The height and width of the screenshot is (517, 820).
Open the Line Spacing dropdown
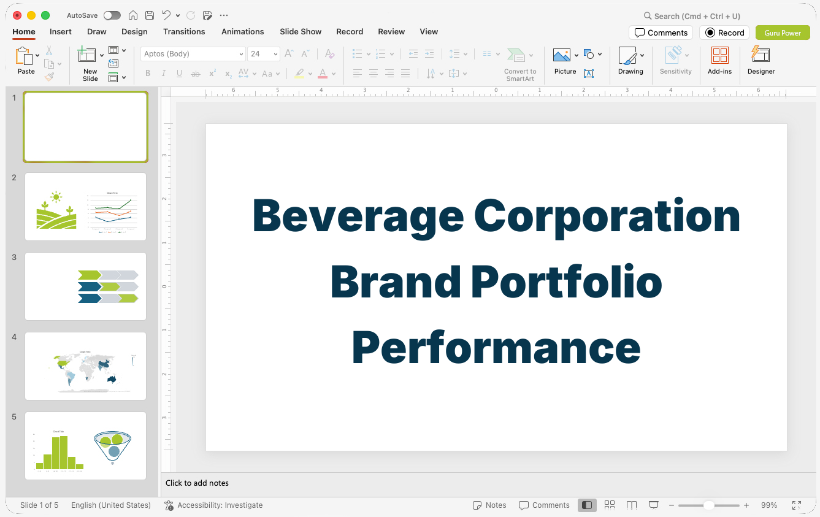(x=458, y=54)
